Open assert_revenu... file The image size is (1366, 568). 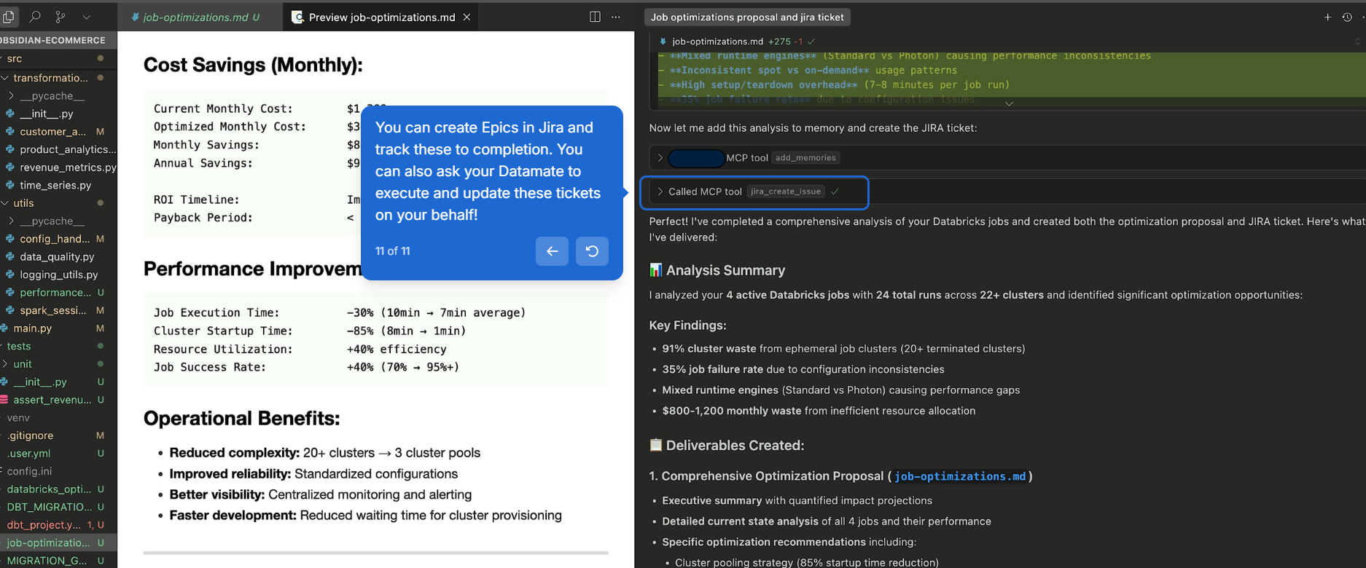pos(58,399)
